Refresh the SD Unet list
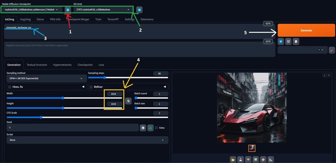Viewport: 336px width, 163px height. (139, 10)
